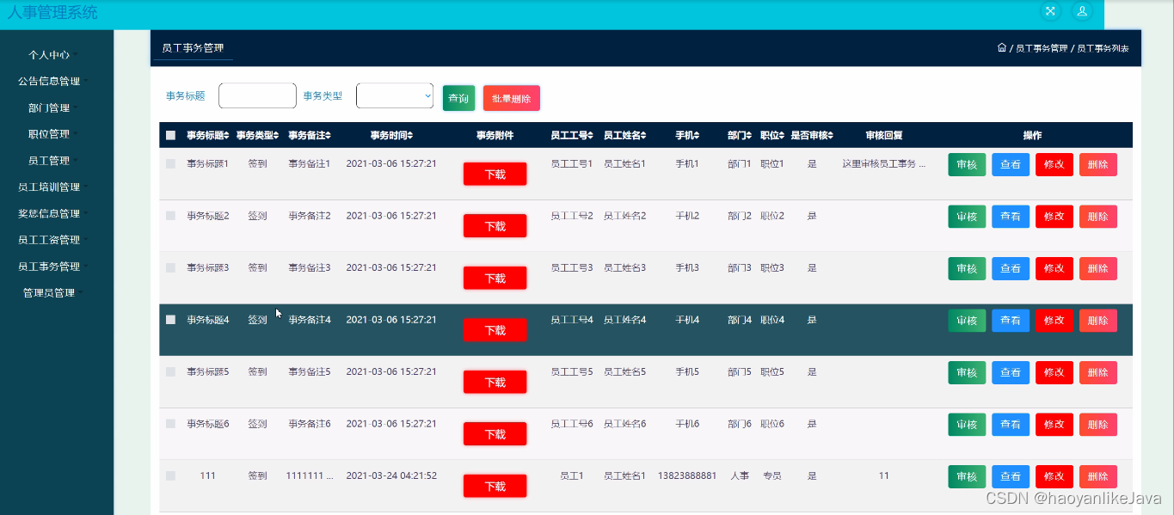1174x515 pixels.
Task: Download attachment for 事务标题1
Action: point(495,174)
